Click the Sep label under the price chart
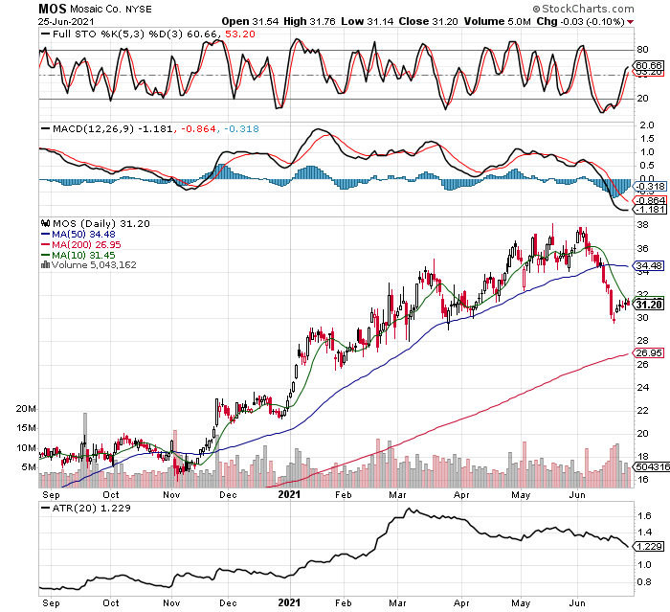This screenshot has width=670, height=612. coord(52,495)
